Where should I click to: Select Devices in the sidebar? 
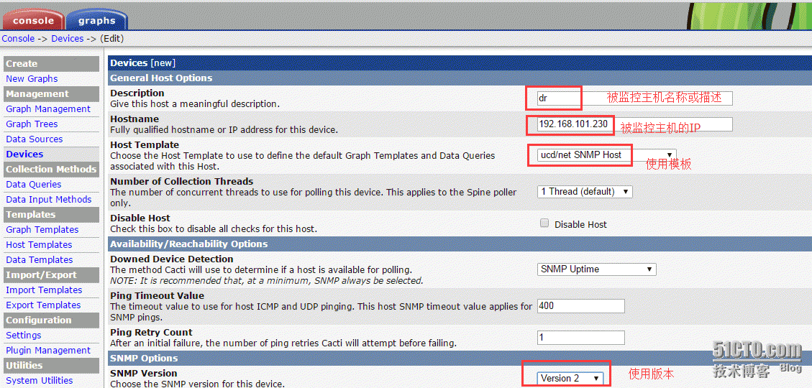[24, 154]
